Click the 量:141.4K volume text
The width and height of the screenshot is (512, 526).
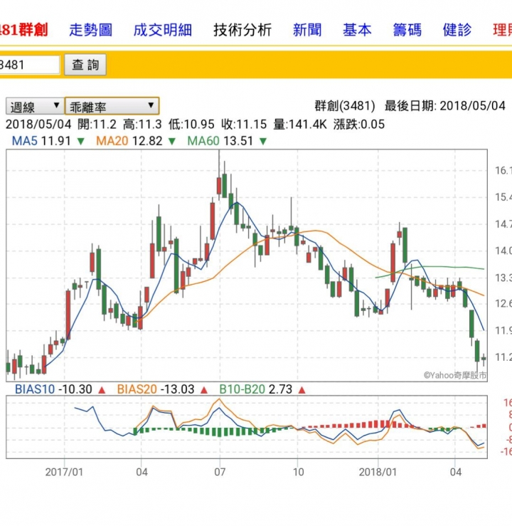pos(300,125)
